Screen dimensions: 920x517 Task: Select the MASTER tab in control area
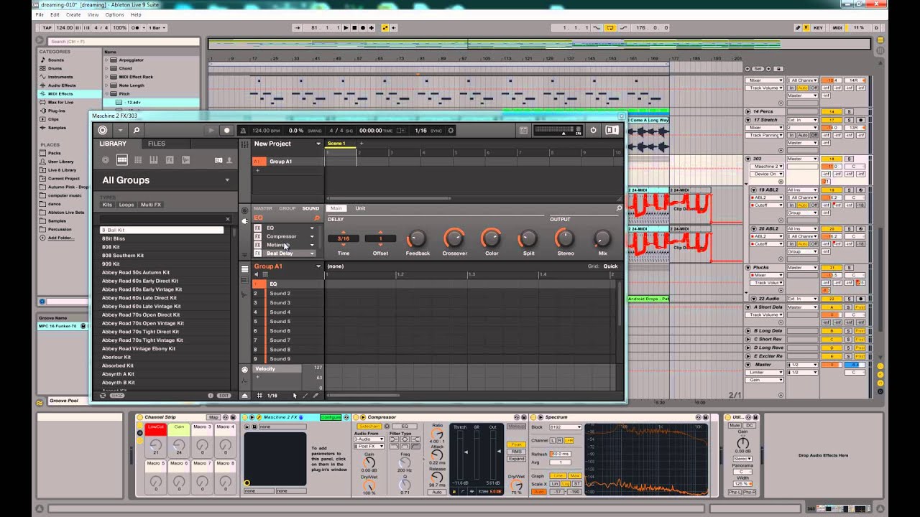coord(263,208)
